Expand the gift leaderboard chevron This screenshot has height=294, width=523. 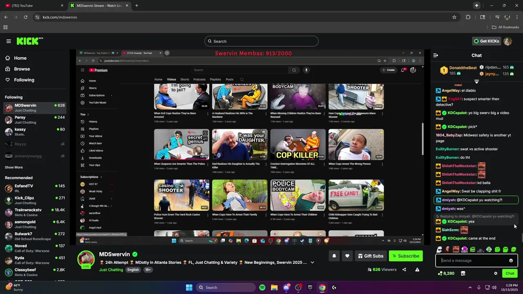(476, 82)
